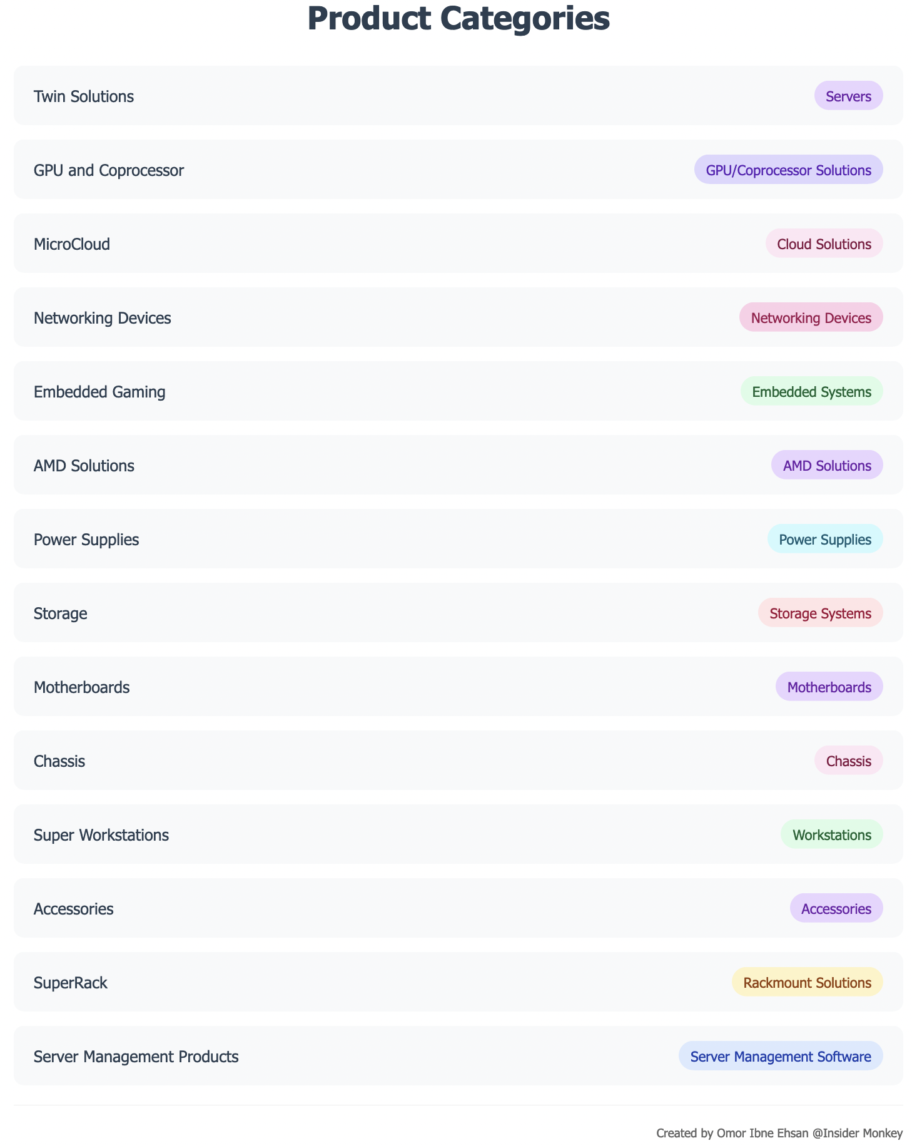Click the purple Servers badge
This screenshot has width=912, height=1148.
pyautogui.click(x=848, y=96)
